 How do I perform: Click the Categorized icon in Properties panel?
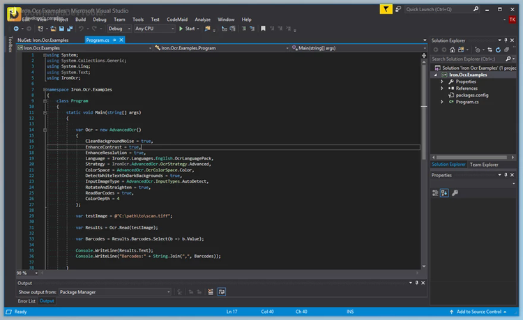435,193
